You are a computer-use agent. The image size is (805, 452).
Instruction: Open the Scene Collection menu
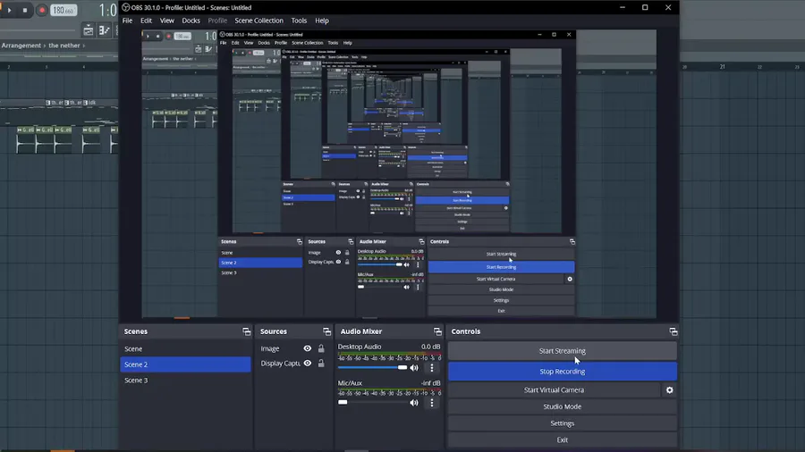(x=258, y=21)
